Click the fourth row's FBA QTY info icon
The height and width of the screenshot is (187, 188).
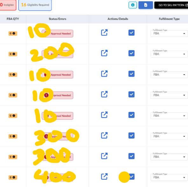tap(14, 95)
